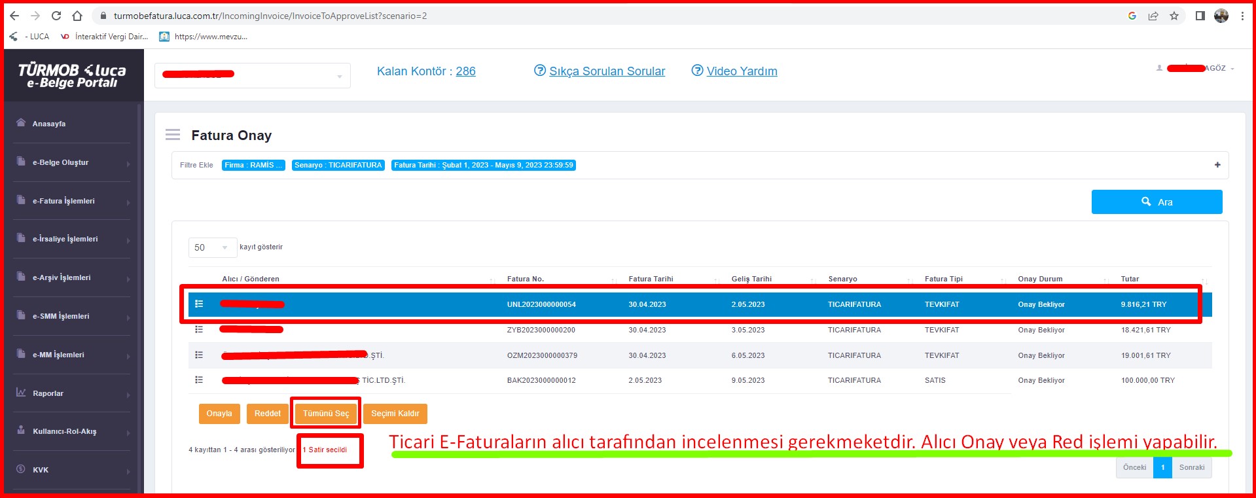Viewport: 1256px width, 498px height.
Task: Open Sıkça Sorulan Sorular link
Action: 607,71
